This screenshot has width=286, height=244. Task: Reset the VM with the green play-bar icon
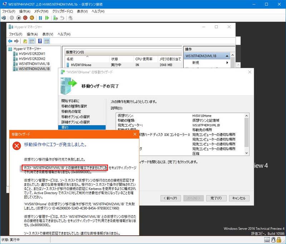click(47, 18)
